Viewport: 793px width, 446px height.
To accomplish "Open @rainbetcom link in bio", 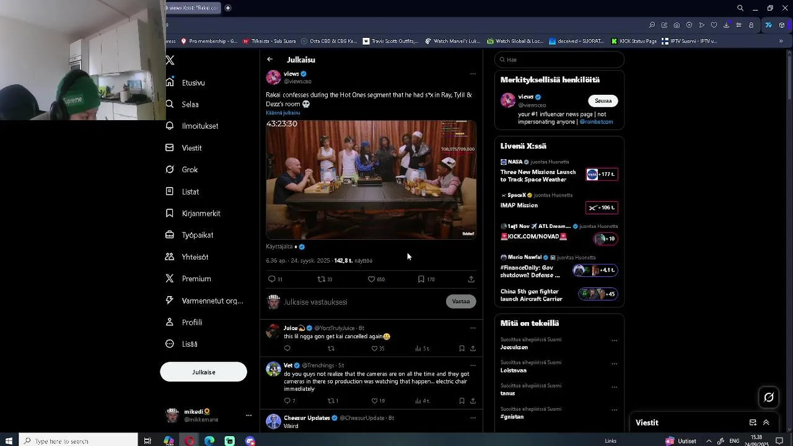I will pos(596,122).
